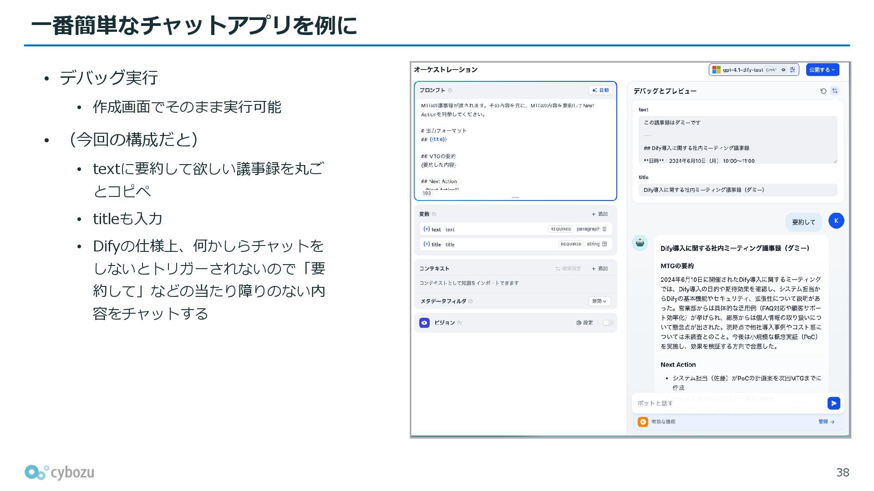Click the help icon next to プロンプト
Image resolution: width=874 pixels, height=491 pixels.
pos(450,90)
